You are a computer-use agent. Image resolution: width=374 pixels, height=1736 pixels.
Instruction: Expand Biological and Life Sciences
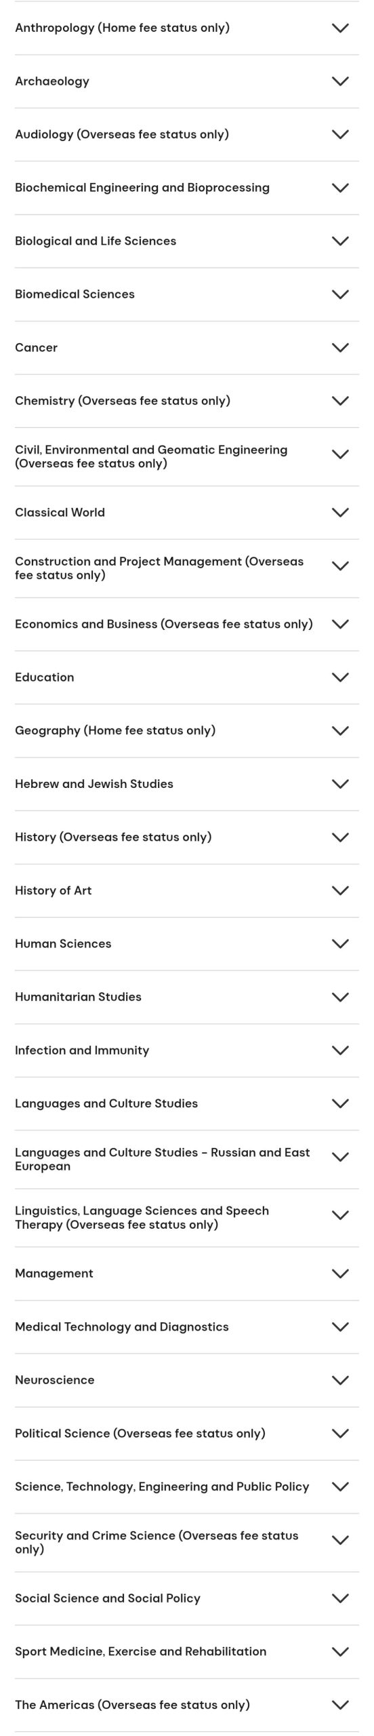tap(187, 241)
